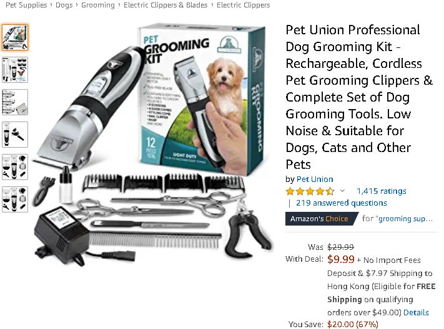
Task: Open the "grooming sup..." search term link
Action: pyautogui.click(x=405, y=219)
